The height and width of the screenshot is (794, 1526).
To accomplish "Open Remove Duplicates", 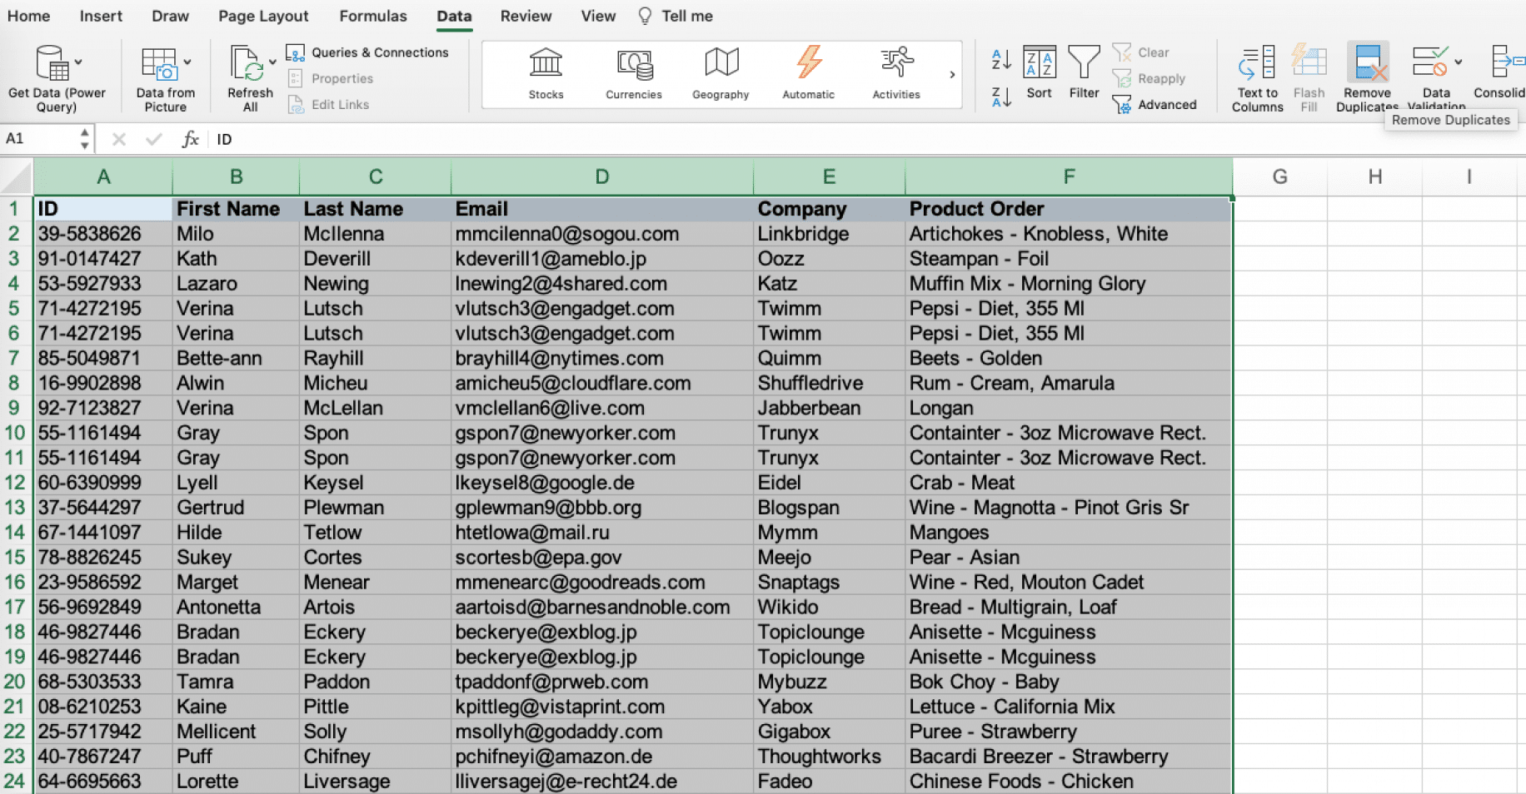I will pos(1366,73).
